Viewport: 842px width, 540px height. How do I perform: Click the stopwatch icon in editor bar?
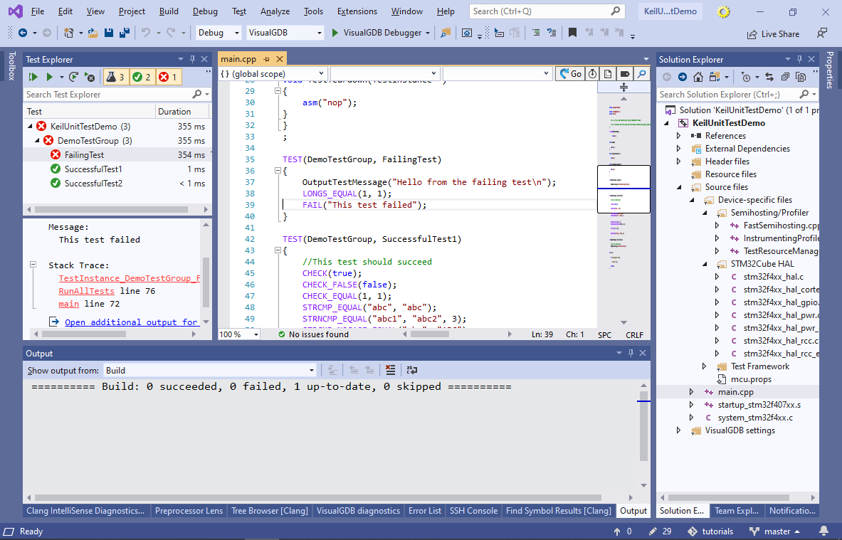click(x=592, y=74)
